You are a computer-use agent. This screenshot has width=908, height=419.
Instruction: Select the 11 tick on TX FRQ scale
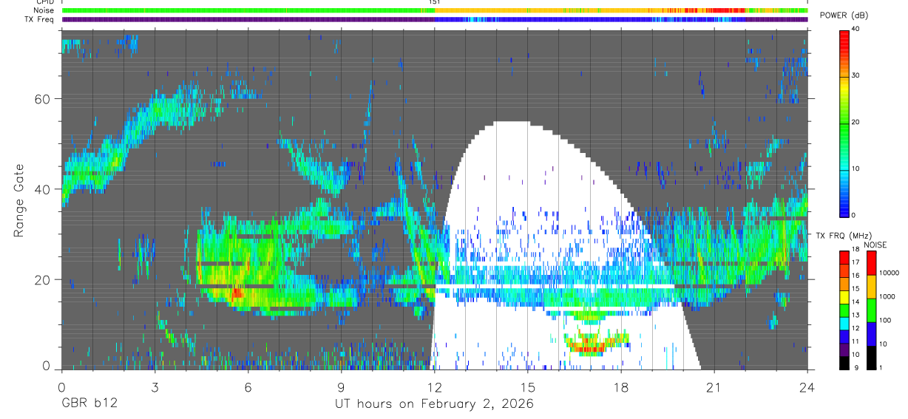tap(856, 342)
